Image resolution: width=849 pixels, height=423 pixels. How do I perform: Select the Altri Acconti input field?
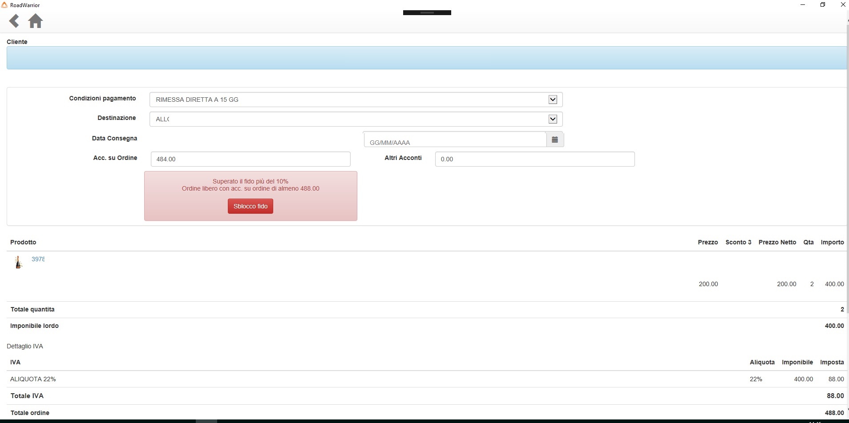534,159
